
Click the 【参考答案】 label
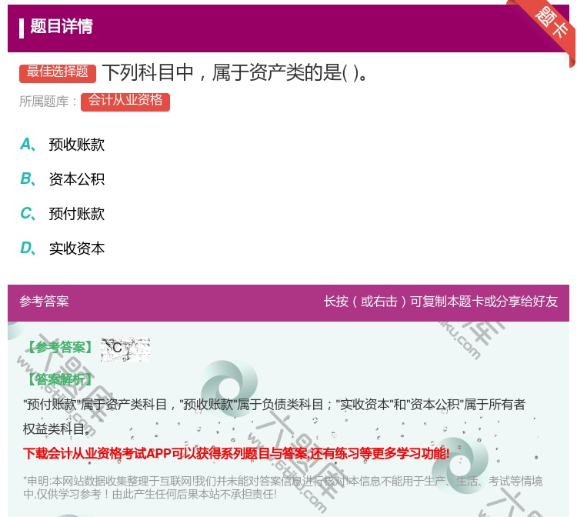tap(60, 347)
